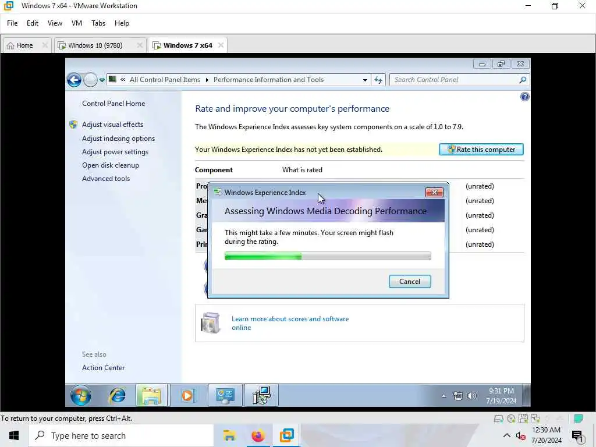Click the search magnifier icon in Control Panel

pos(523,80)
